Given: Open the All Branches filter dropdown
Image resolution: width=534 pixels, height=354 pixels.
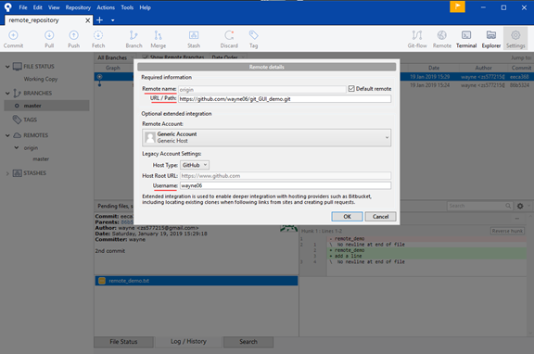Looking at the screenshot, I should point(115,57).
